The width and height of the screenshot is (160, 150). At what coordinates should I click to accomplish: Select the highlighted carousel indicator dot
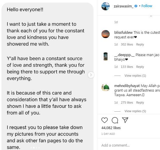[34, 147]
